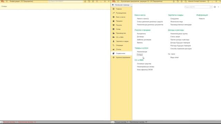Open the Валюты link

click(140, 43)
